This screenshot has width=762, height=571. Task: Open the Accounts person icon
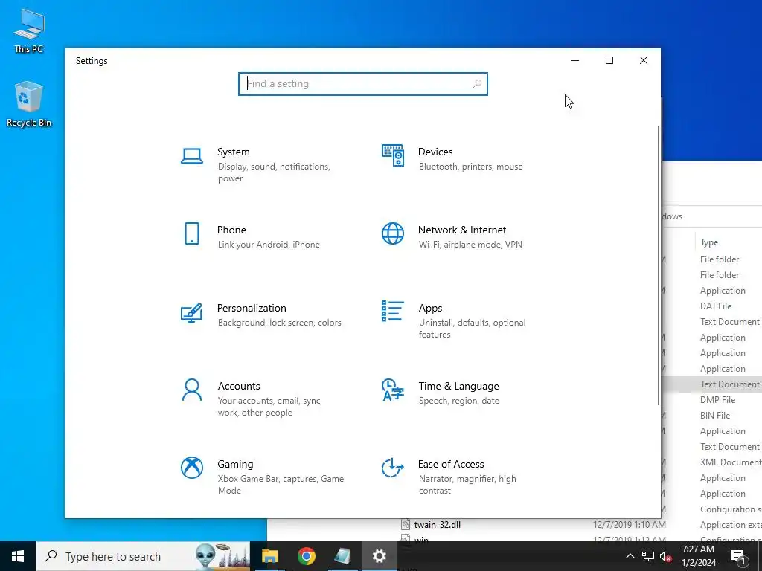click(x=192, y=390)
